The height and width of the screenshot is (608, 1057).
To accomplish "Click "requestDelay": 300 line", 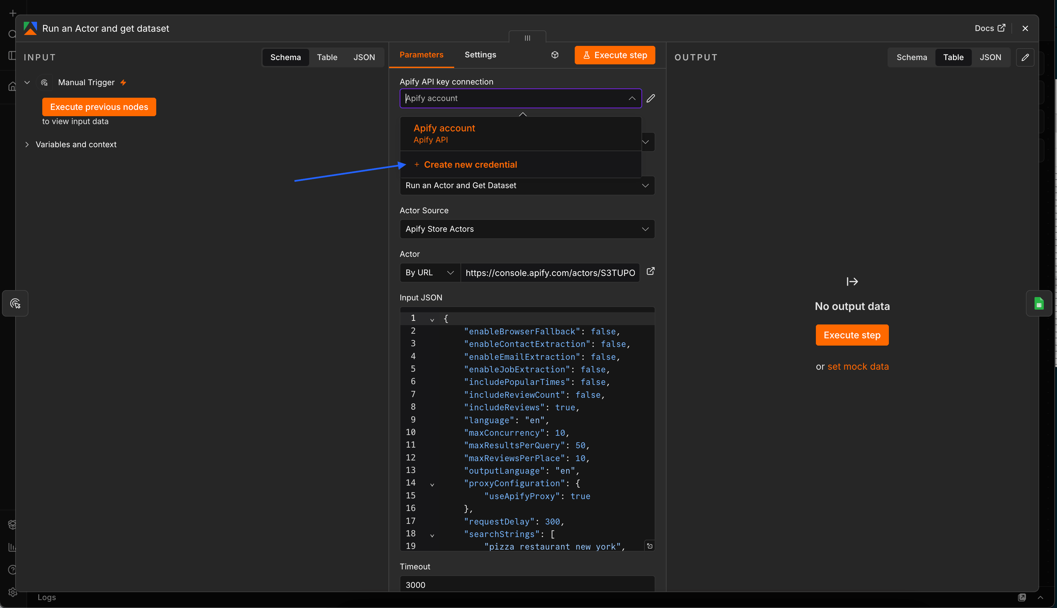I will click(x=514, y=522).
